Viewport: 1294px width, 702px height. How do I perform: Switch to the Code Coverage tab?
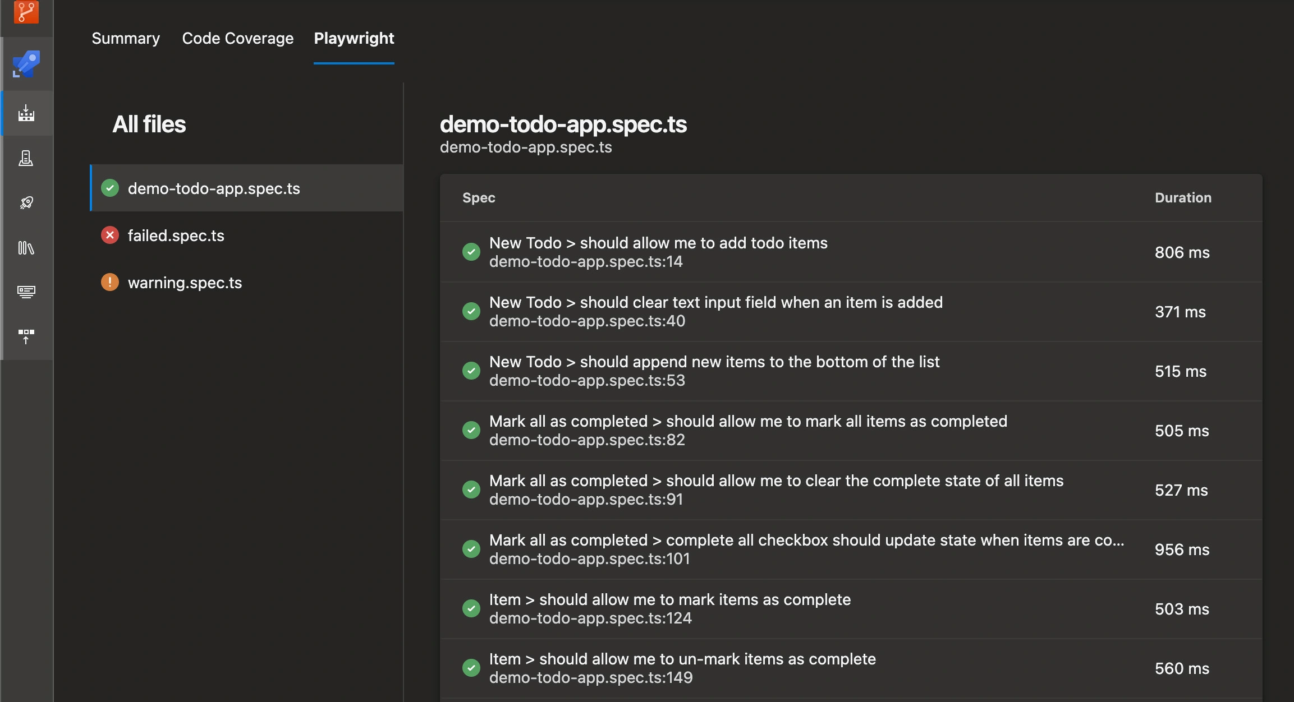pyautogui.click(x=238, y=38)
